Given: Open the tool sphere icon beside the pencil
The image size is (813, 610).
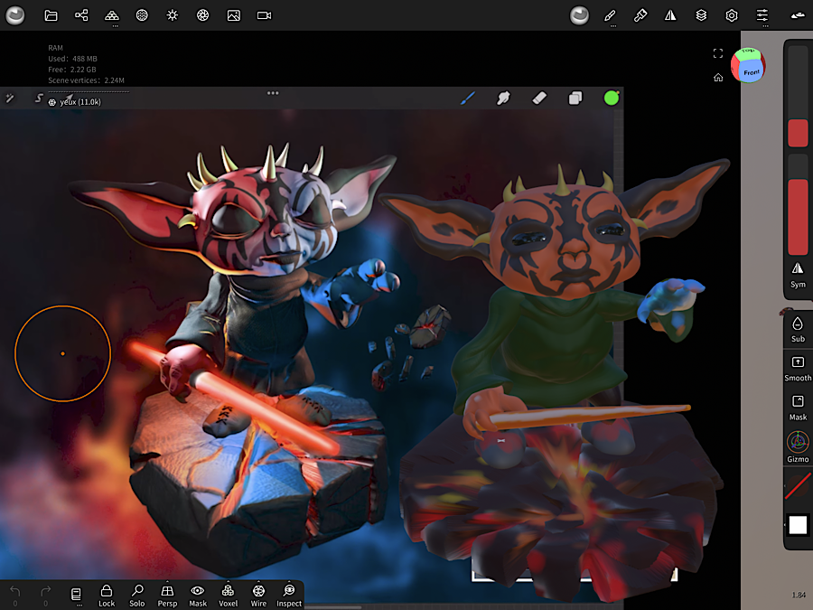Looking at the screenshot, I should coord(579,15).
